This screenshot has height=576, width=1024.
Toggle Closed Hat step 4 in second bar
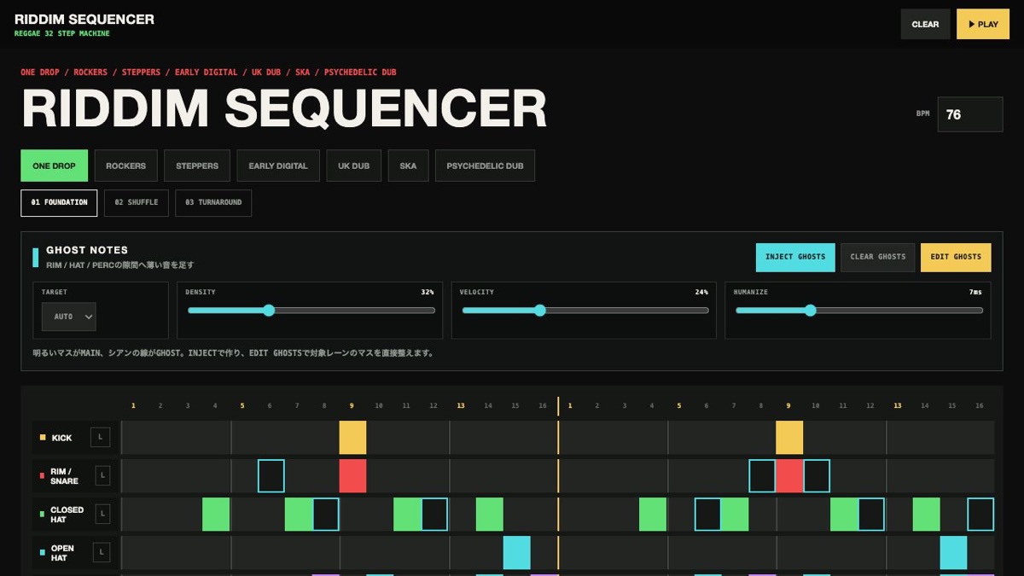653,515
